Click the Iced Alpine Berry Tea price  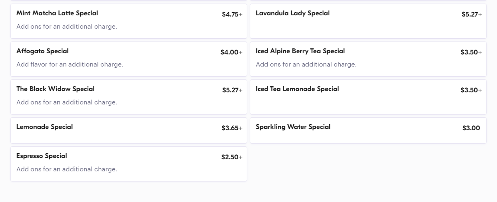click(471, 52)
